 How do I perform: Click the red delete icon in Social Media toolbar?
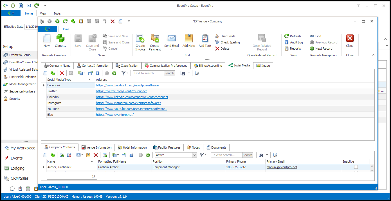point(62,73)
